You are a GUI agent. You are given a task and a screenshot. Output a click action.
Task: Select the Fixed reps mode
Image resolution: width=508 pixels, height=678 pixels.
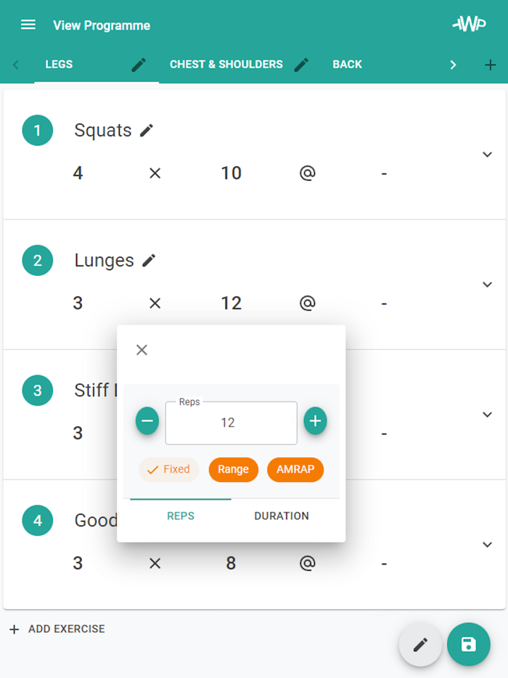tap(168, 470)
